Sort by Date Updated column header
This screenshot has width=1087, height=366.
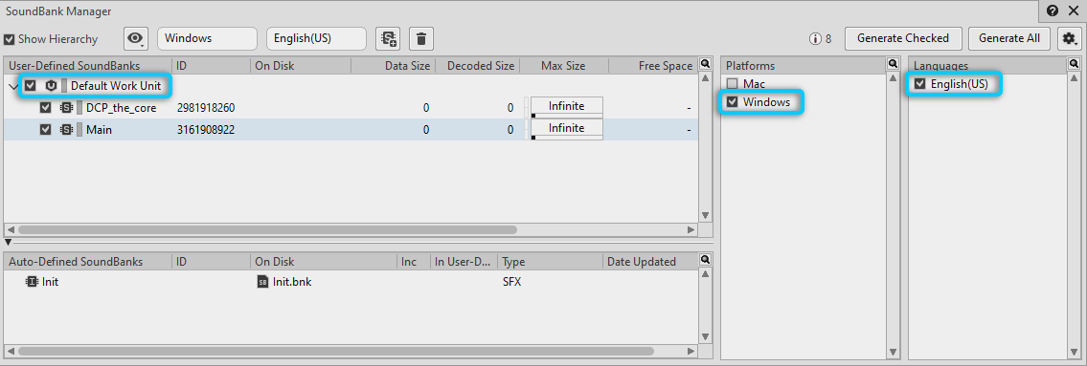pos(650,262)
